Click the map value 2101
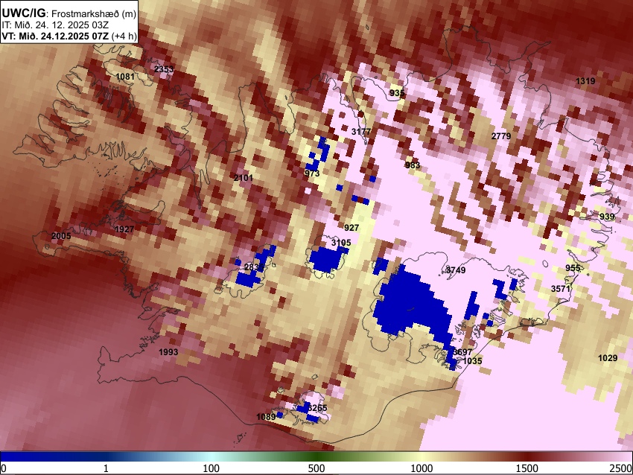633x475 pixels. coord(244,178)
